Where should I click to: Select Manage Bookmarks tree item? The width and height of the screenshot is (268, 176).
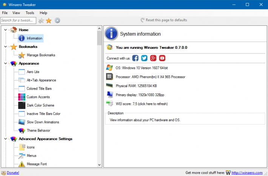point(41,55)
